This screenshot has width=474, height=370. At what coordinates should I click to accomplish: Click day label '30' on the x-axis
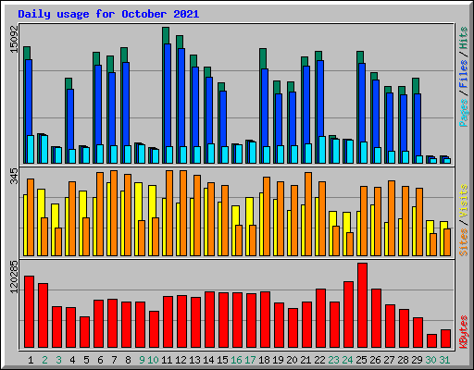(430, 360)
